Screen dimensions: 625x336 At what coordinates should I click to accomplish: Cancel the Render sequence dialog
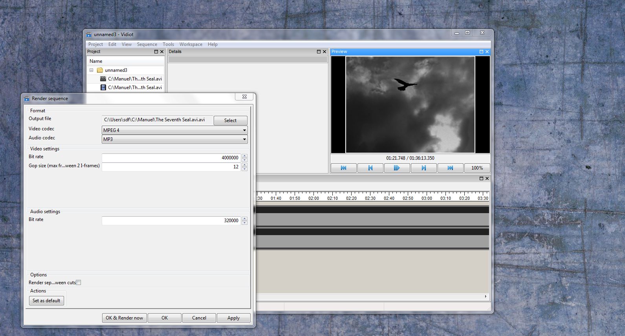coord(199,318)
